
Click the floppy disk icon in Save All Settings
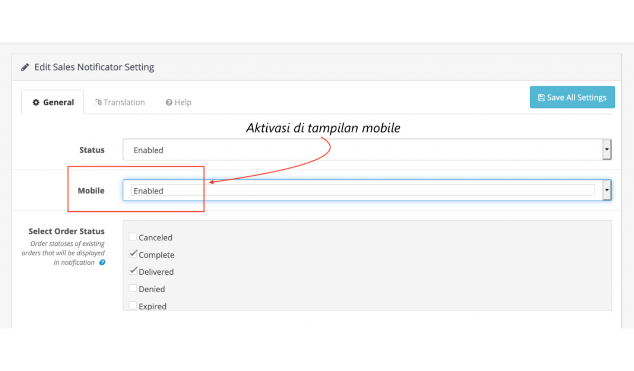coord(542,97)
